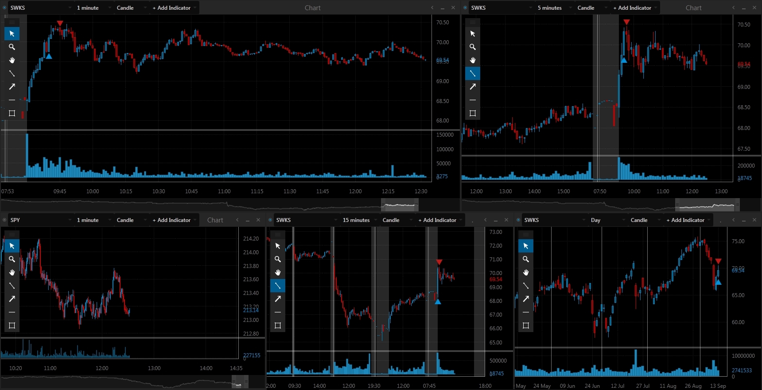
Task: Collapse SWKS 5 minutes panel with left chevron
Action: (x=733, y=8)
